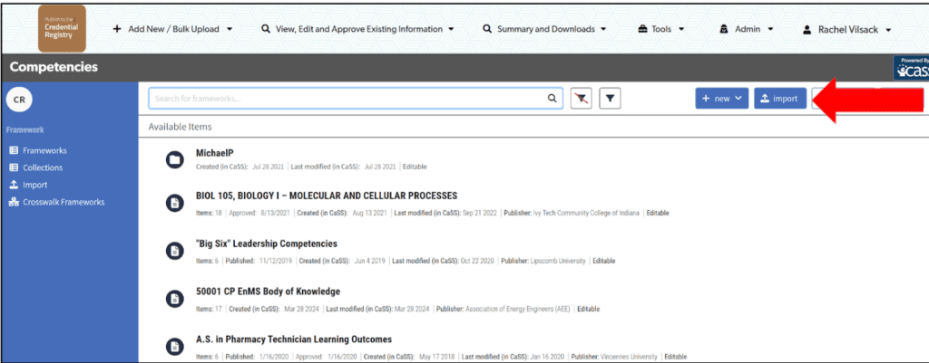The height and width of the screenshot is (363, 929).
Task: Open Rachel Vilsack user menu
Action: [x=847, y=29]
